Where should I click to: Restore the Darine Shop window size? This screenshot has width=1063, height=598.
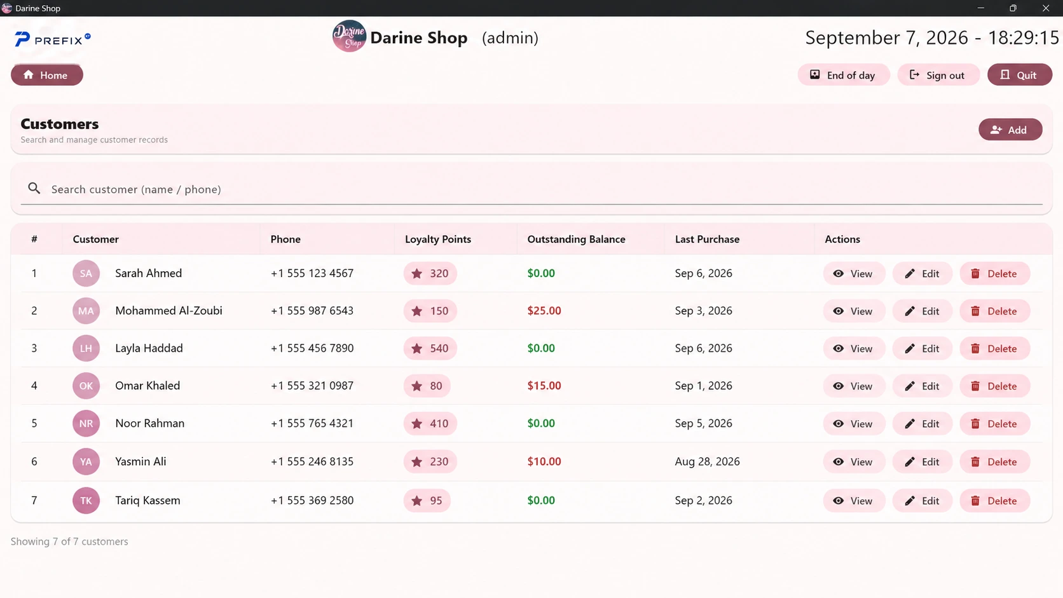click(1013, 8)
